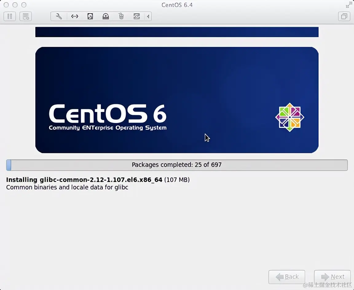Pause the CentOS 6.4 virtual machine
This screenshot has height=290, width=354.
(x=10, y=17)
